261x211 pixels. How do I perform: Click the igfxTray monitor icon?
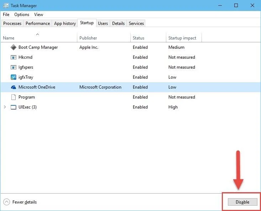[x=14, y=77]
